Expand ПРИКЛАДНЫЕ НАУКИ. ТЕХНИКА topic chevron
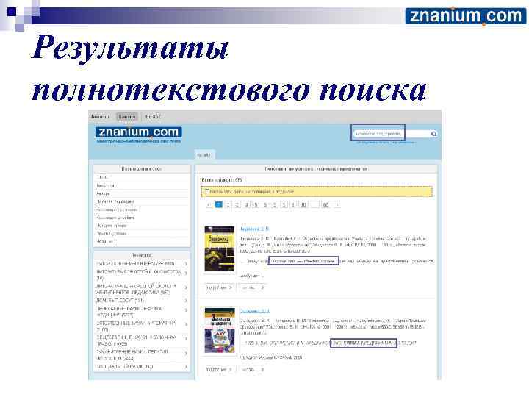 tap(186, 310)
